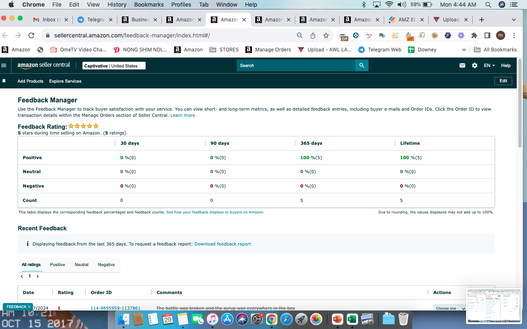Go to the previous feedback page arrow
Screen dimensions: 527x329
tap(22, 276)
